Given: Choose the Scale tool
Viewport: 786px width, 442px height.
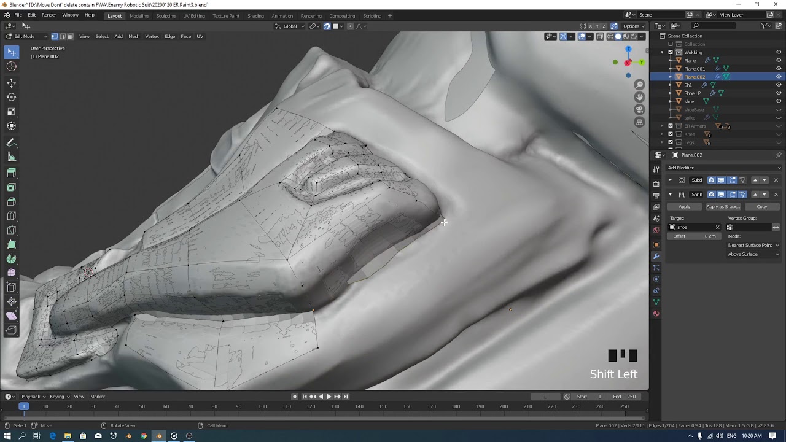Looking at the screenshot, I should pyautogui.click(x=12, y=112).
